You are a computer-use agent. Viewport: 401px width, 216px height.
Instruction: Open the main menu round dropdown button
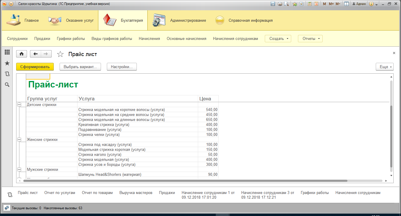pyautogui.click(x=11, y=4)
